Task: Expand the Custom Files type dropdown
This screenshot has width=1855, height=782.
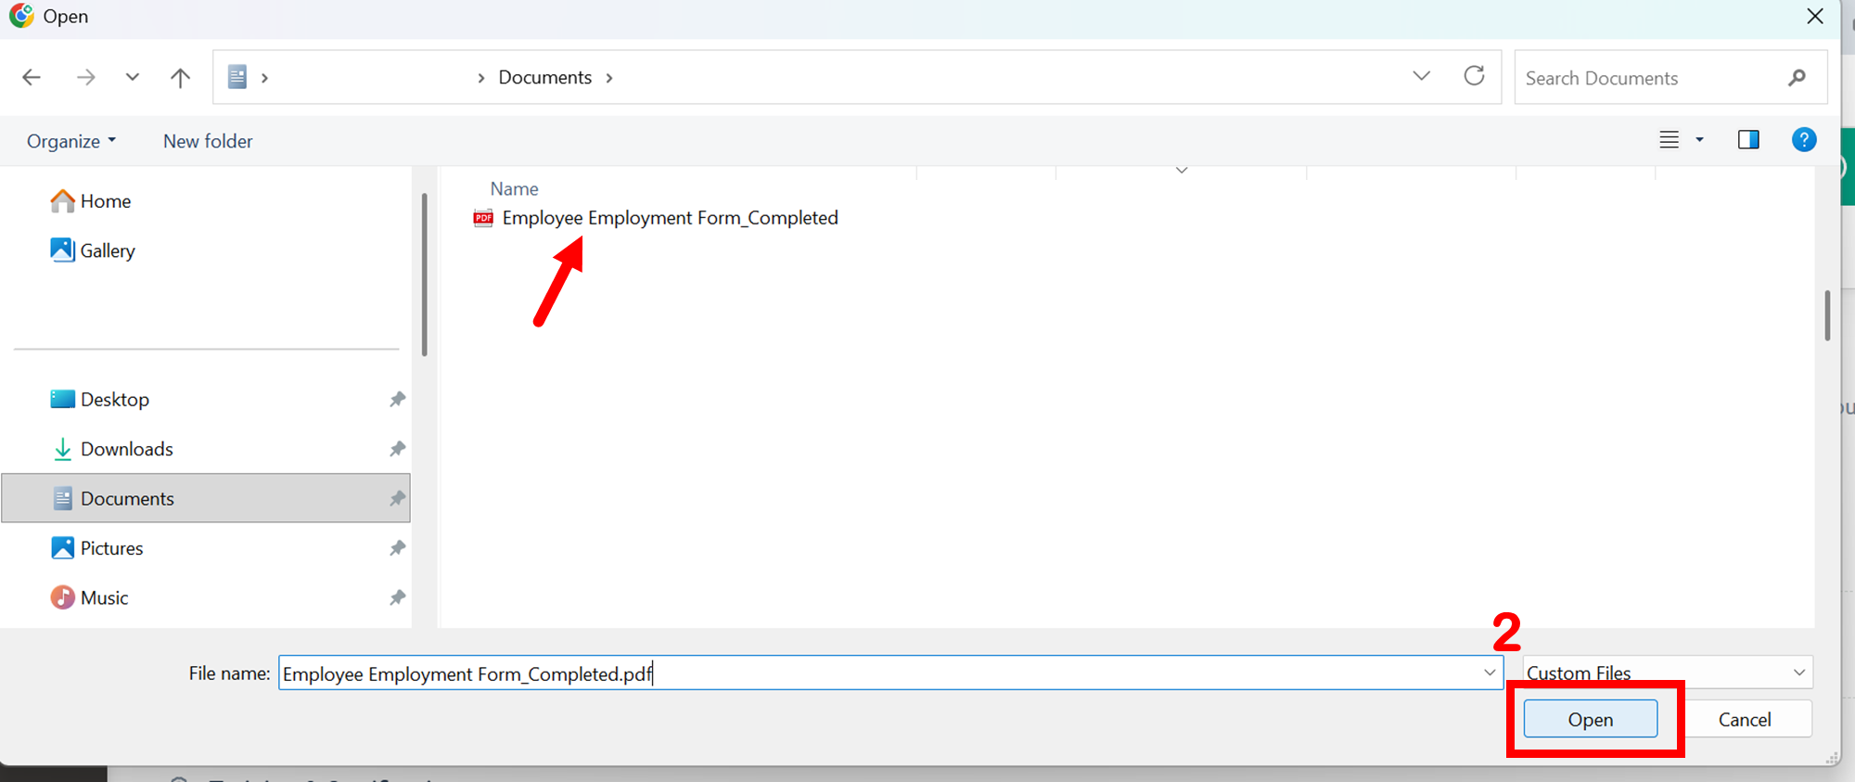Action: tap(1798, 673)
